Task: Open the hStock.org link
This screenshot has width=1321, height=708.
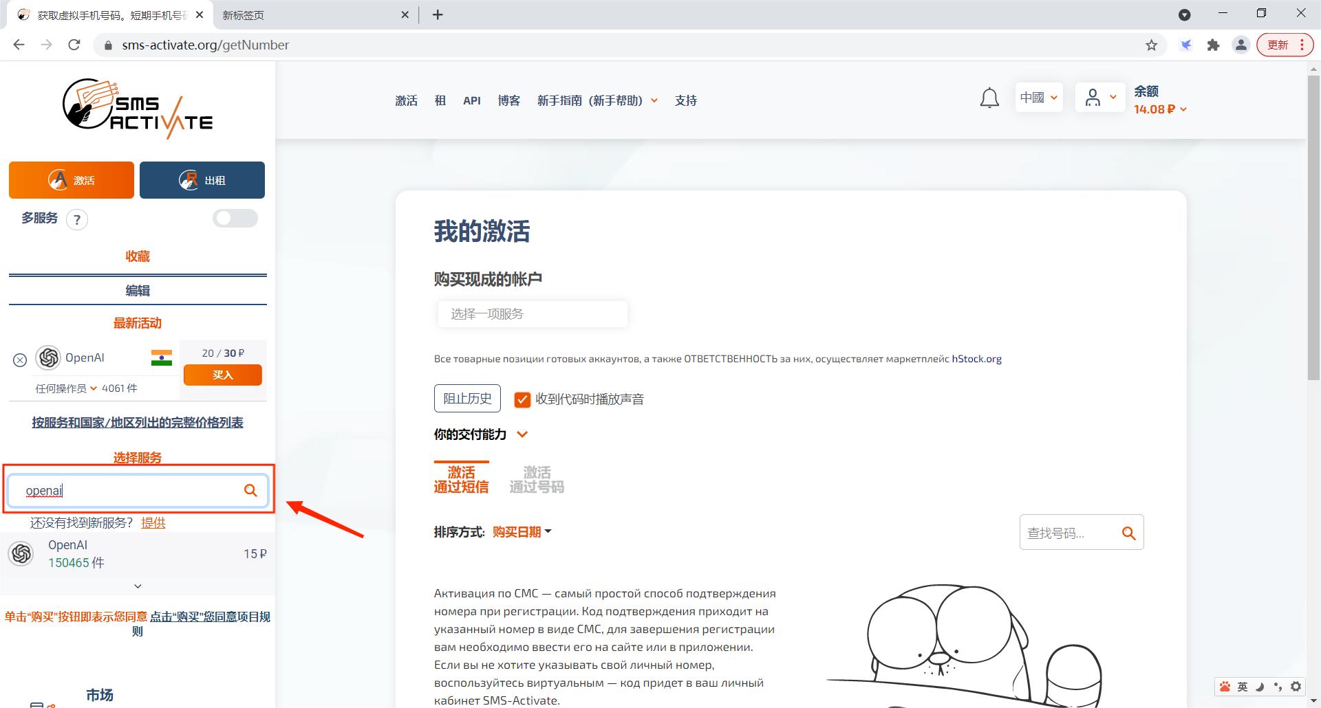Action: (976, 359)
